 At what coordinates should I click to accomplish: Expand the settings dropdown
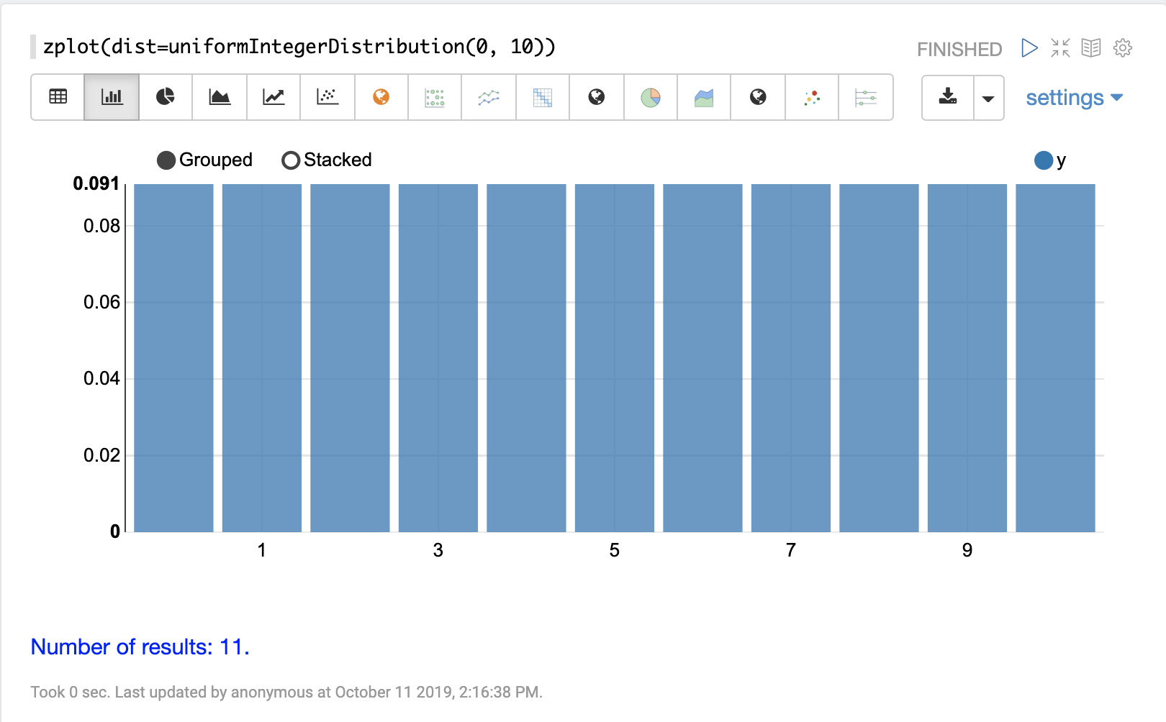[1074, 98]
